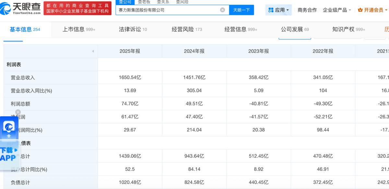Select the 公司发展 tab

pos(295,29)
